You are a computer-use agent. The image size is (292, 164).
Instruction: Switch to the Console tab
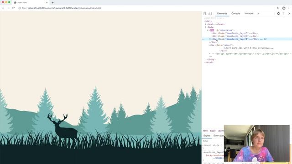click(235, 14)
